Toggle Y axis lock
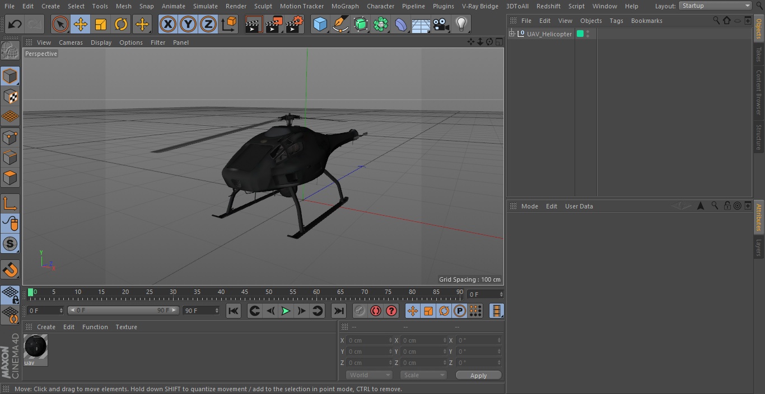The image size is (765, 394). (x=188, y=24)
